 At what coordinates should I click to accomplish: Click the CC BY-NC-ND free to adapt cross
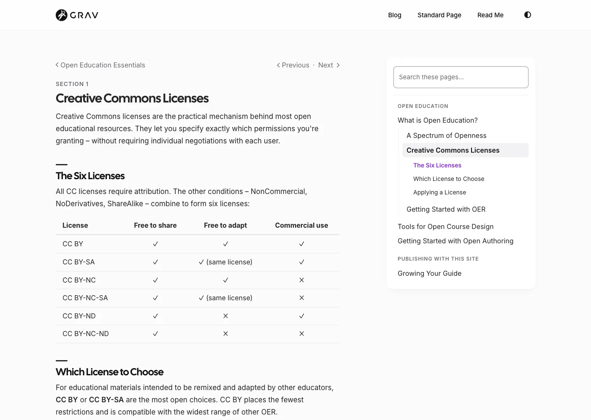click(x=225, y=334)
